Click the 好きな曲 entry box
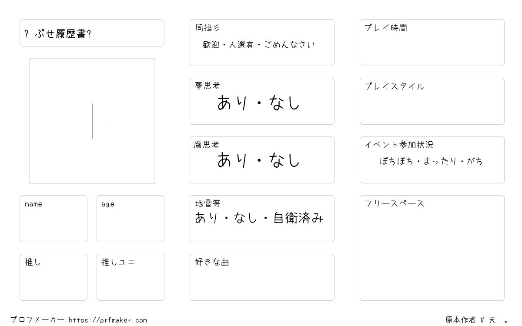This screenshot has width=522, height=326. [262, 277]
